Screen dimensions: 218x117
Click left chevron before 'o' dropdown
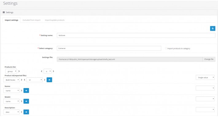coord(41,71)
